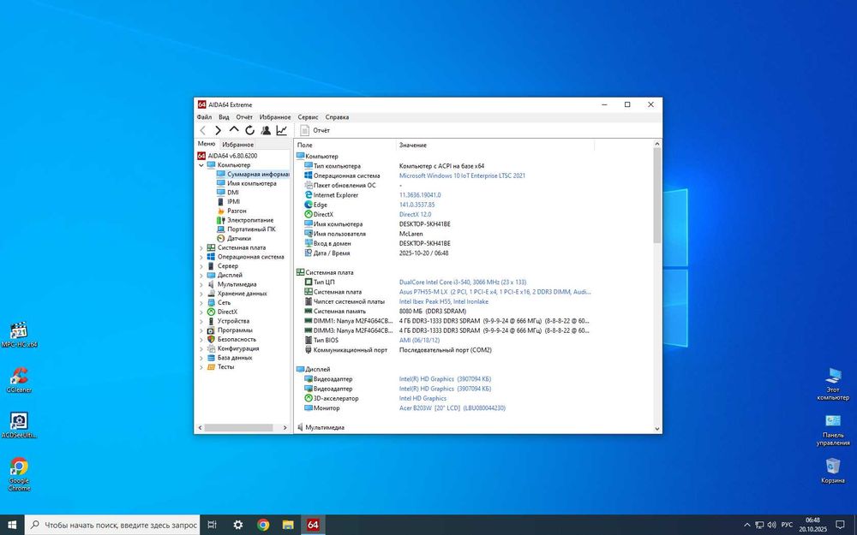Click the DirectX 12.0 link

pyautogui.click(x=415, y=215)
